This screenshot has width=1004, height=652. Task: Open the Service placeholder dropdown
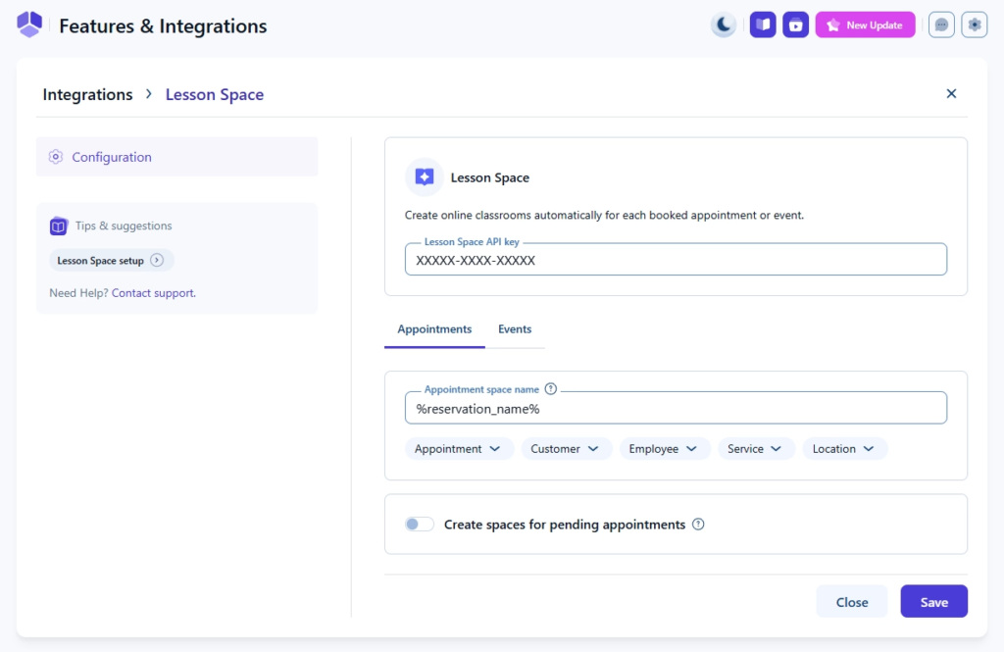tap(755, 449)
